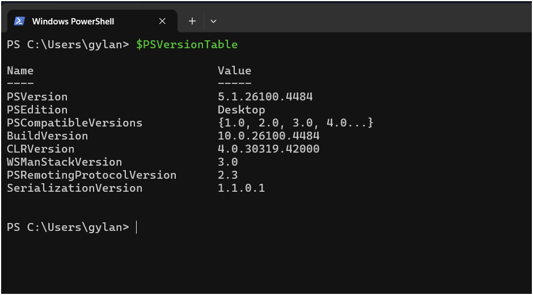
Task: Click the Name column header
Action: [20, 70]
